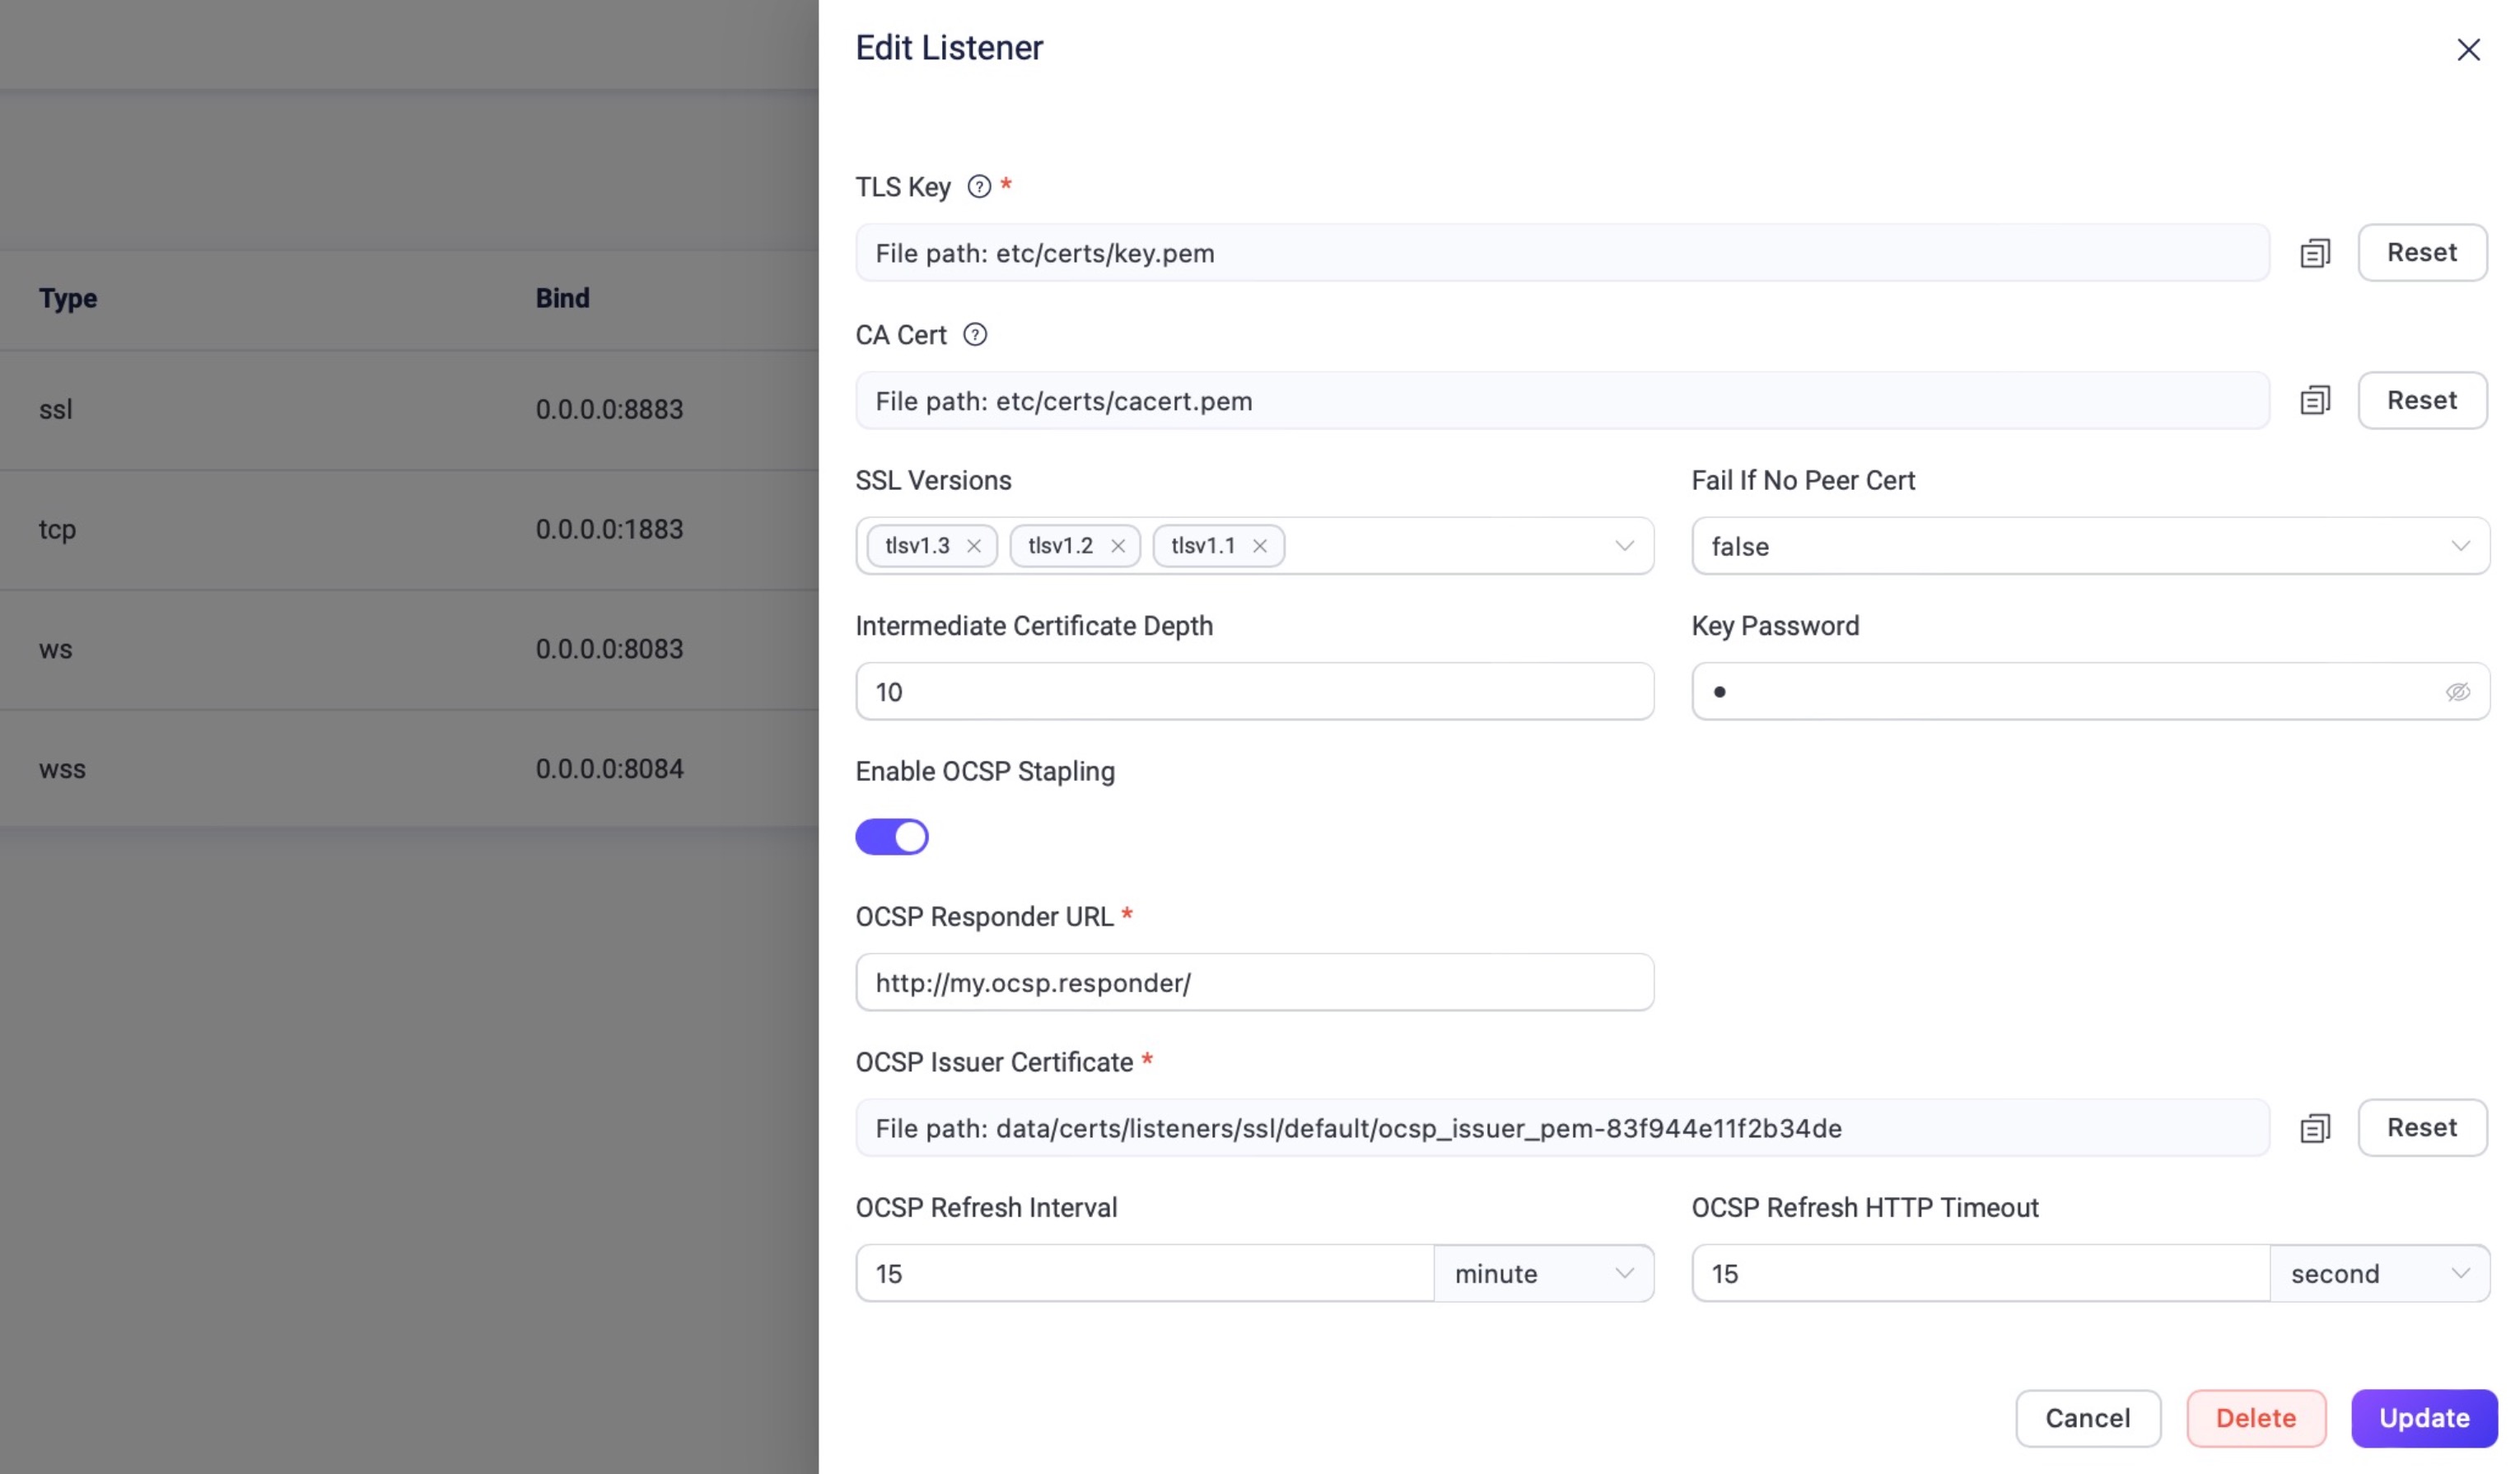
Task: Remove the tlsv1.3 tag from SSL Versions
Action: click(x=973, y=546)
